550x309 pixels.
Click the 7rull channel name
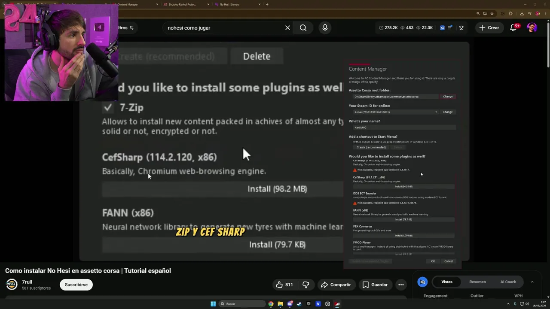tap(27, 282)
